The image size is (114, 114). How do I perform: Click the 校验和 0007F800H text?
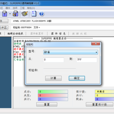tap(22, 28)
